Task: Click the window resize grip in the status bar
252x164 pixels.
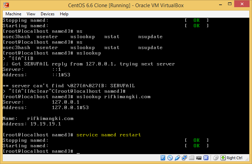Action: coord(247,159)
